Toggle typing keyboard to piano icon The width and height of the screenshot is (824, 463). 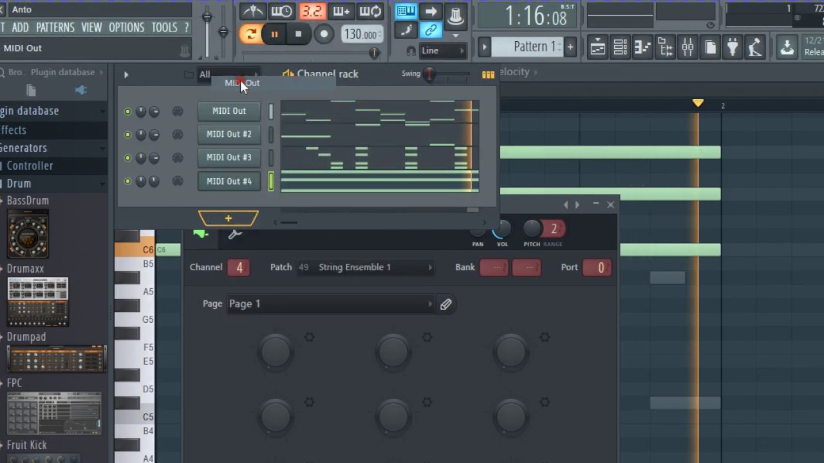(406, 11)
